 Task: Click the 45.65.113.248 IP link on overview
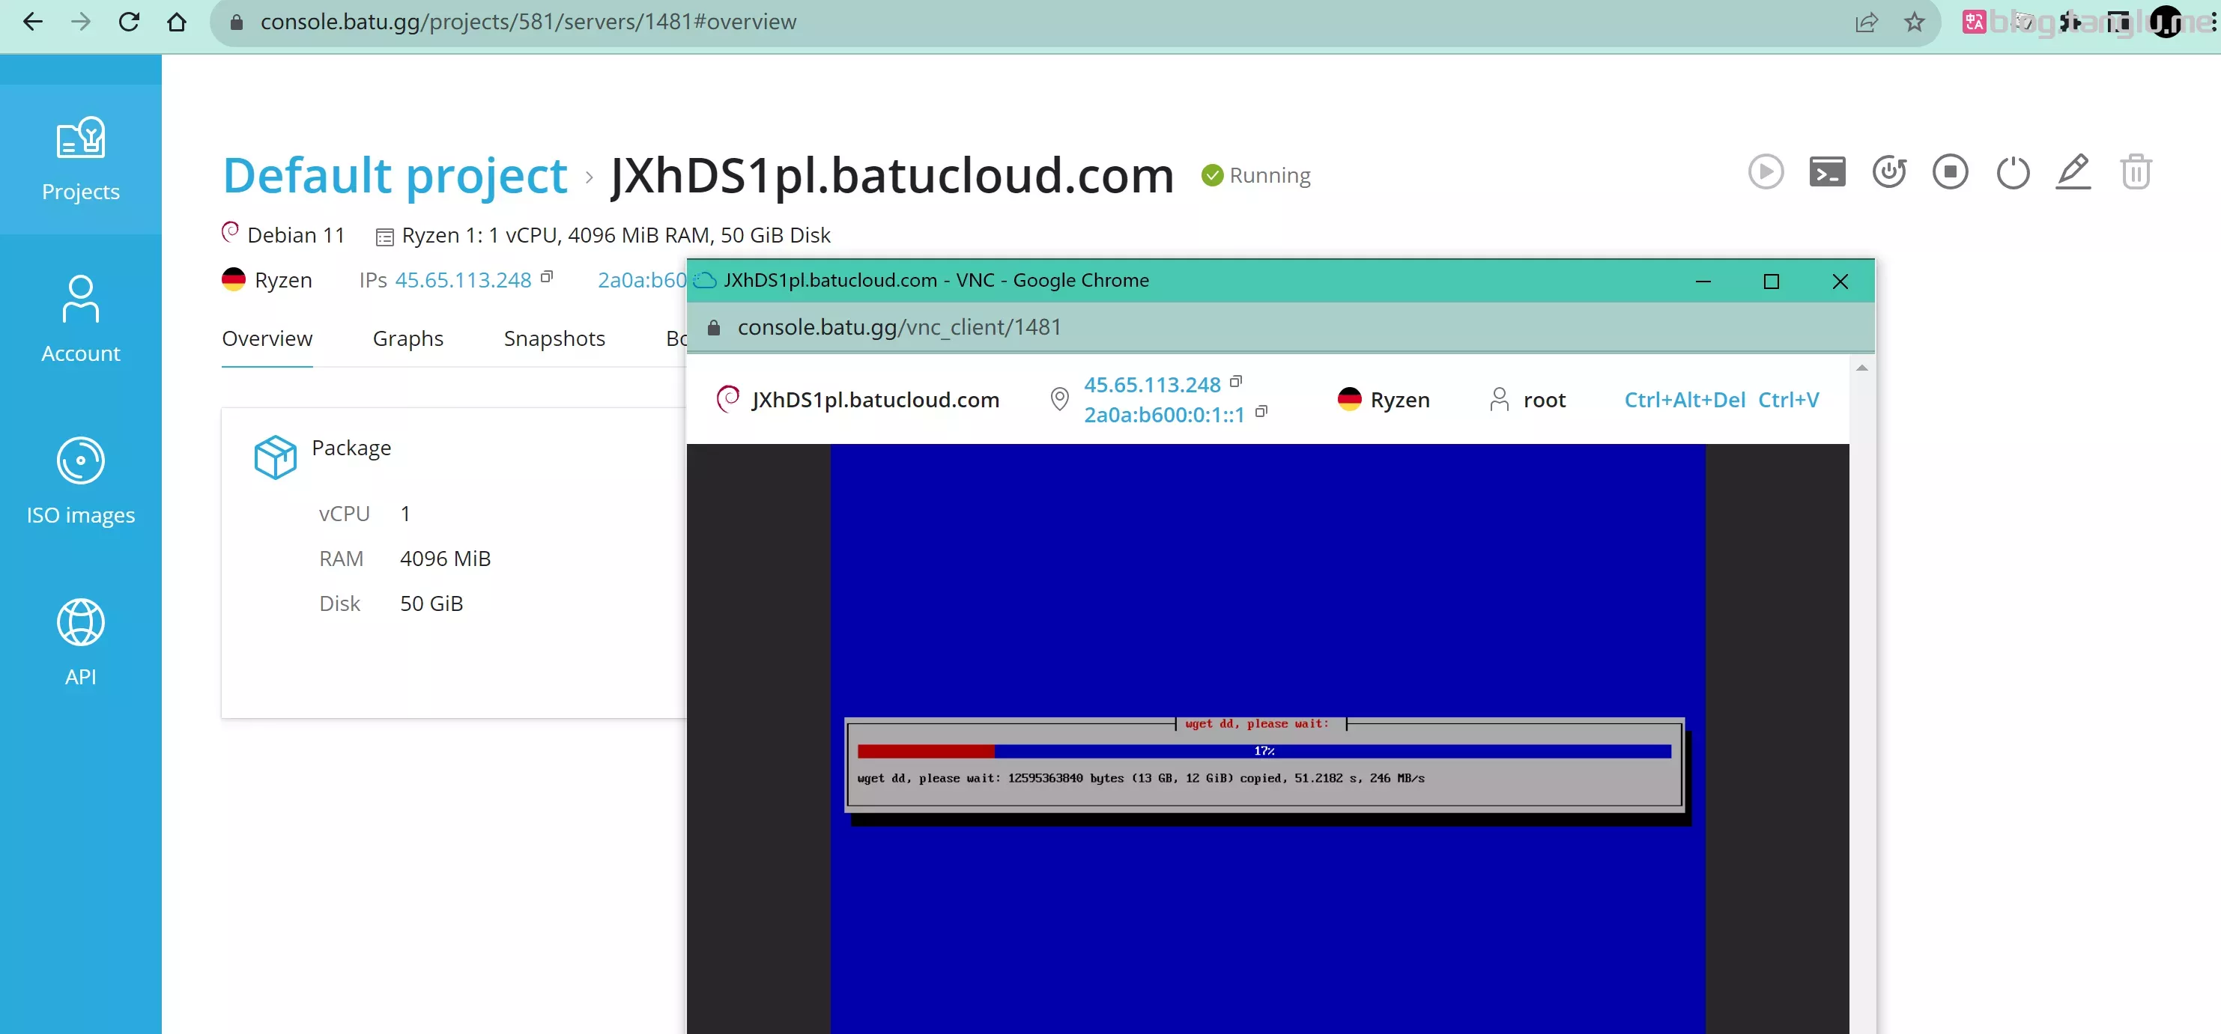coord(463,280)
